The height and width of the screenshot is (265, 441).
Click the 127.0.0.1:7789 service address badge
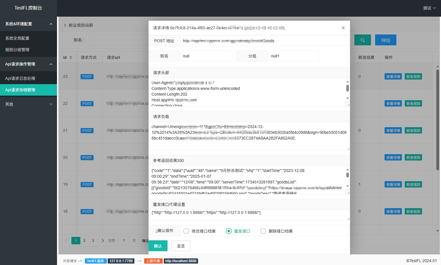121,261
